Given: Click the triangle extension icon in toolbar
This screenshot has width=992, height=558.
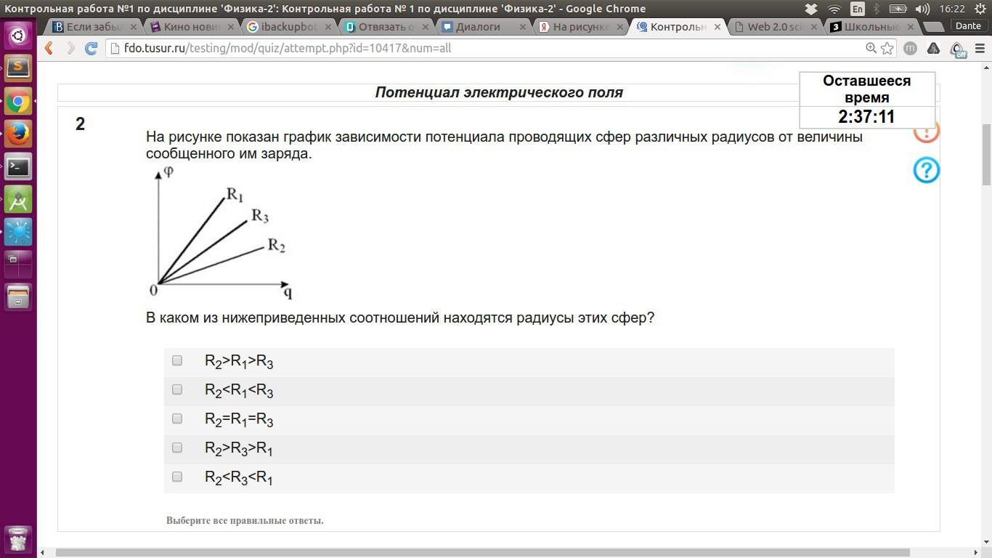Looking at the screenshot, I should pos(935,49).
